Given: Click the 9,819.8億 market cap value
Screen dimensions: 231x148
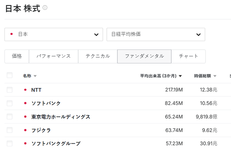Looking at the screenshot, I should pyautogui.click(x=207, y=117).
